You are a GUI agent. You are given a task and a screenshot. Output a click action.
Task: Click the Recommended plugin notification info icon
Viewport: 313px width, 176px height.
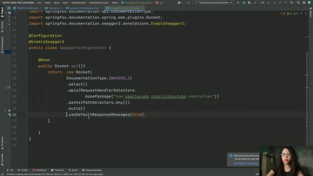pyautogui.click(x=231, y=155)
